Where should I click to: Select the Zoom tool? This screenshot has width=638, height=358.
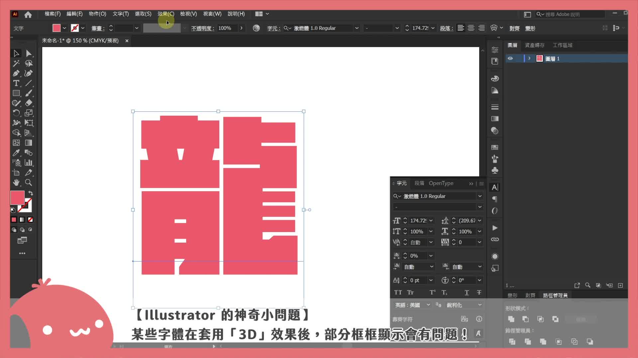(29, 183)
